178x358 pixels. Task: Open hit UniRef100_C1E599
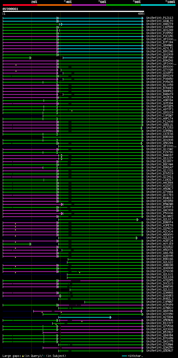(x=160, y=27)
